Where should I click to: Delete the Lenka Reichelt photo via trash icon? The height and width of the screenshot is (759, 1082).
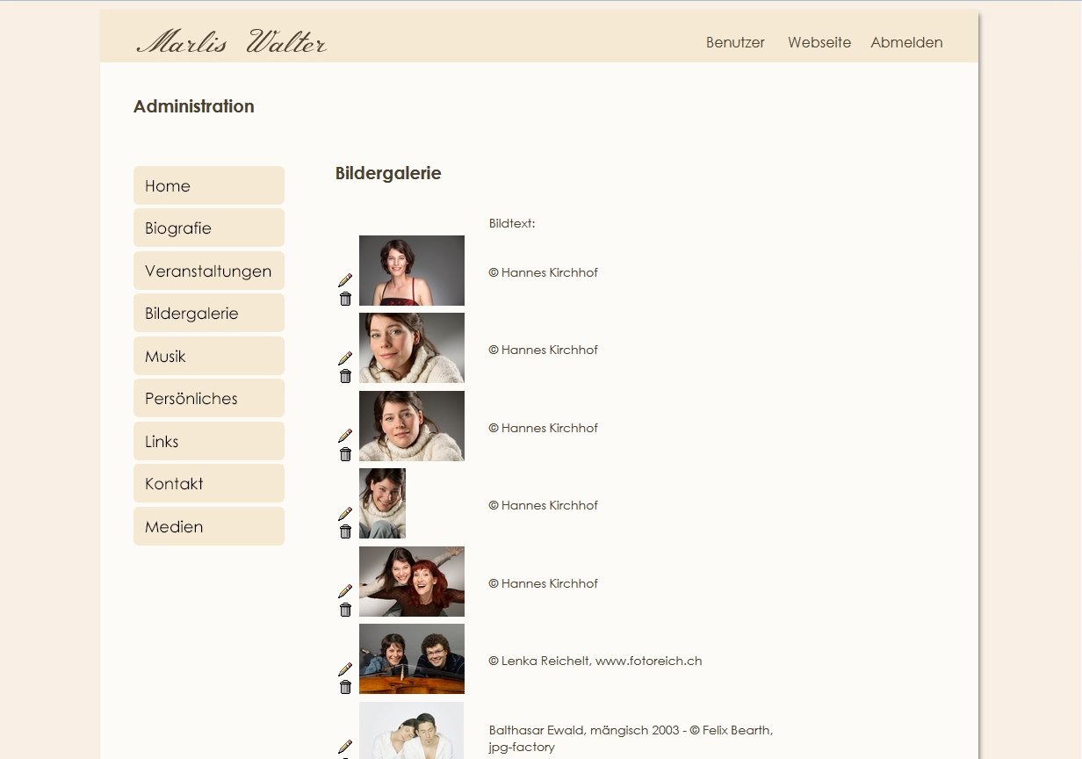[x=345, y=687]
